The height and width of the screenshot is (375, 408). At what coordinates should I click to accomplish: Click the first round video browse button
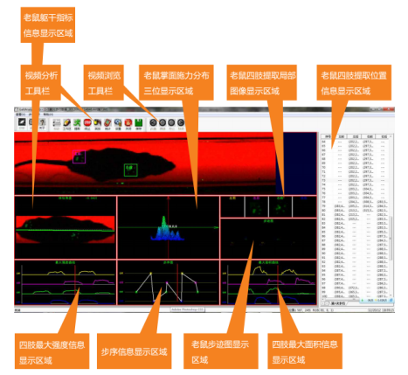coord(153,123)
